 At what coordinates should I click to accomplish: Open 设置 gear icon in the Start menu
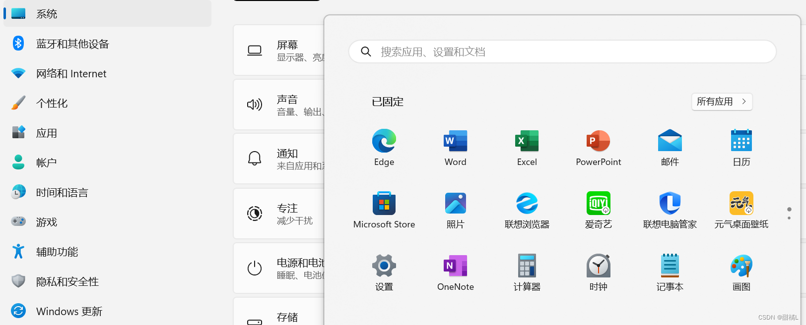(384, 272)
